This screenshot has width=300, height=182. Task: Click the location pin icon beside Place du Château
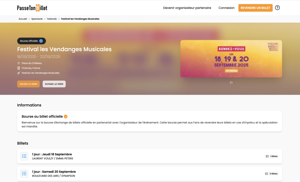point(18,63)
